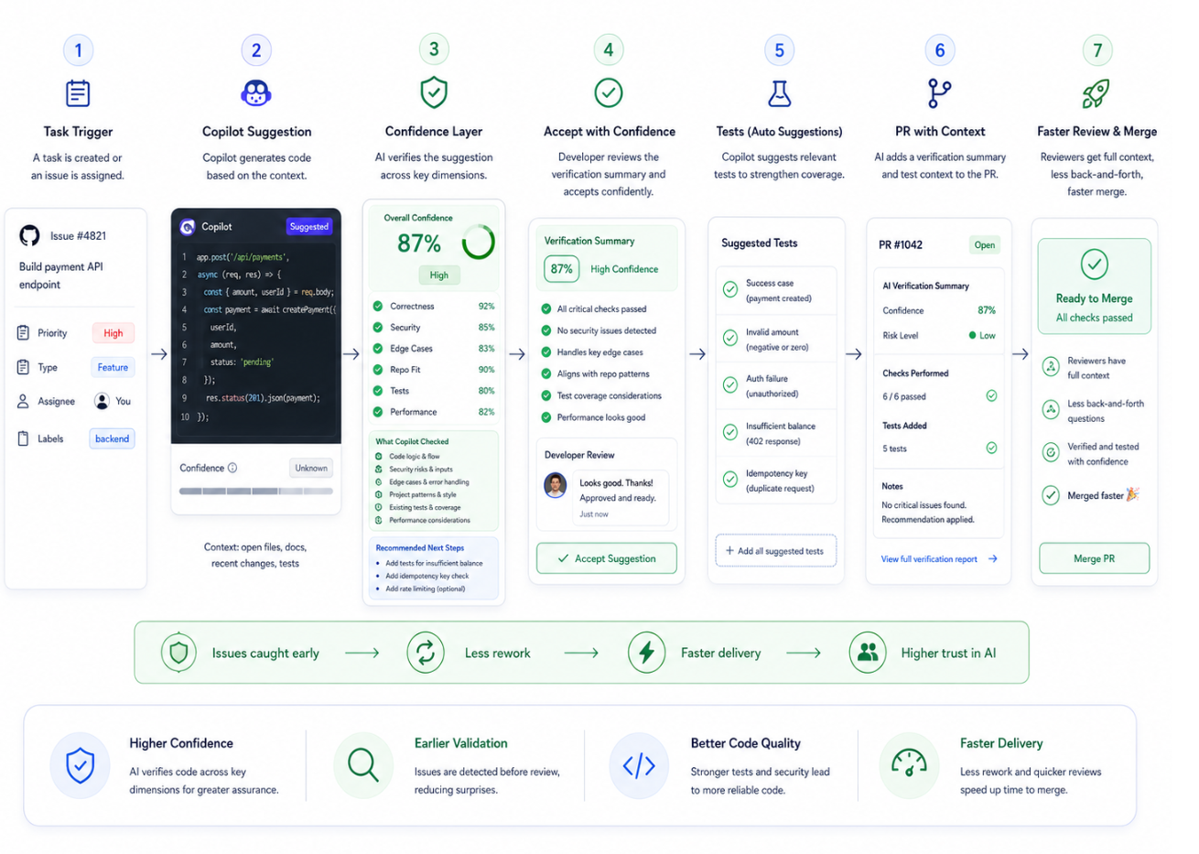Click the Performance looks good check

(546, 417)
